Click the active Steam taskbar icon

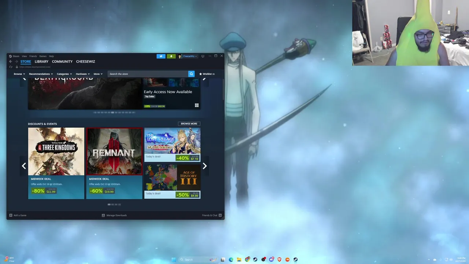pos(295,260)
